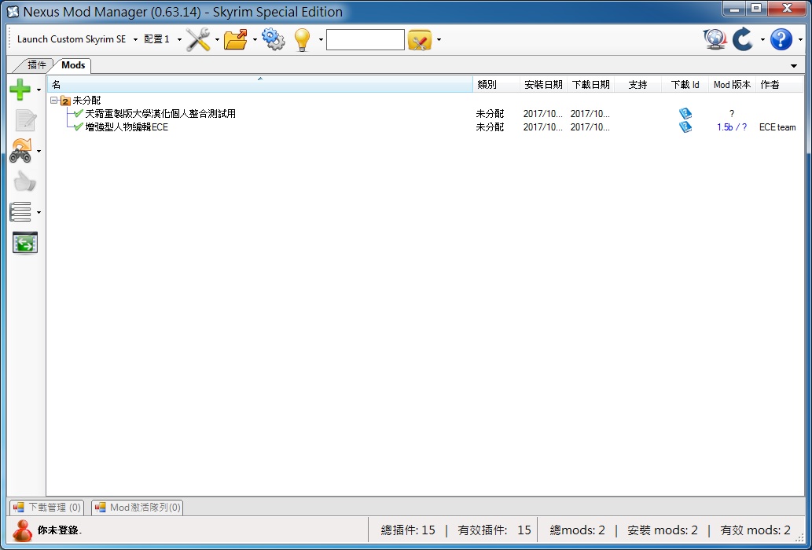Screen dimensions: 812x550
Task: Expand the light bulb dropdown arrow
Action: [321, 40]
